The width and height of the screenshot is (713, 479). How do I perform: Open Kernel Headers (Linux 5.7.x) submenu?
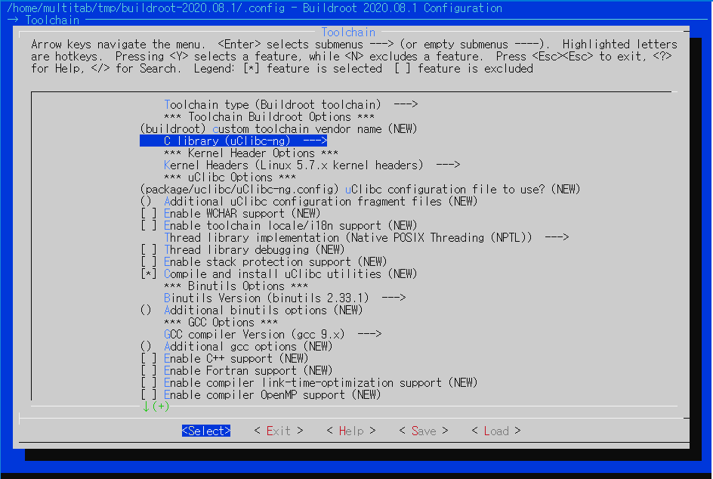tap(312, 165)
